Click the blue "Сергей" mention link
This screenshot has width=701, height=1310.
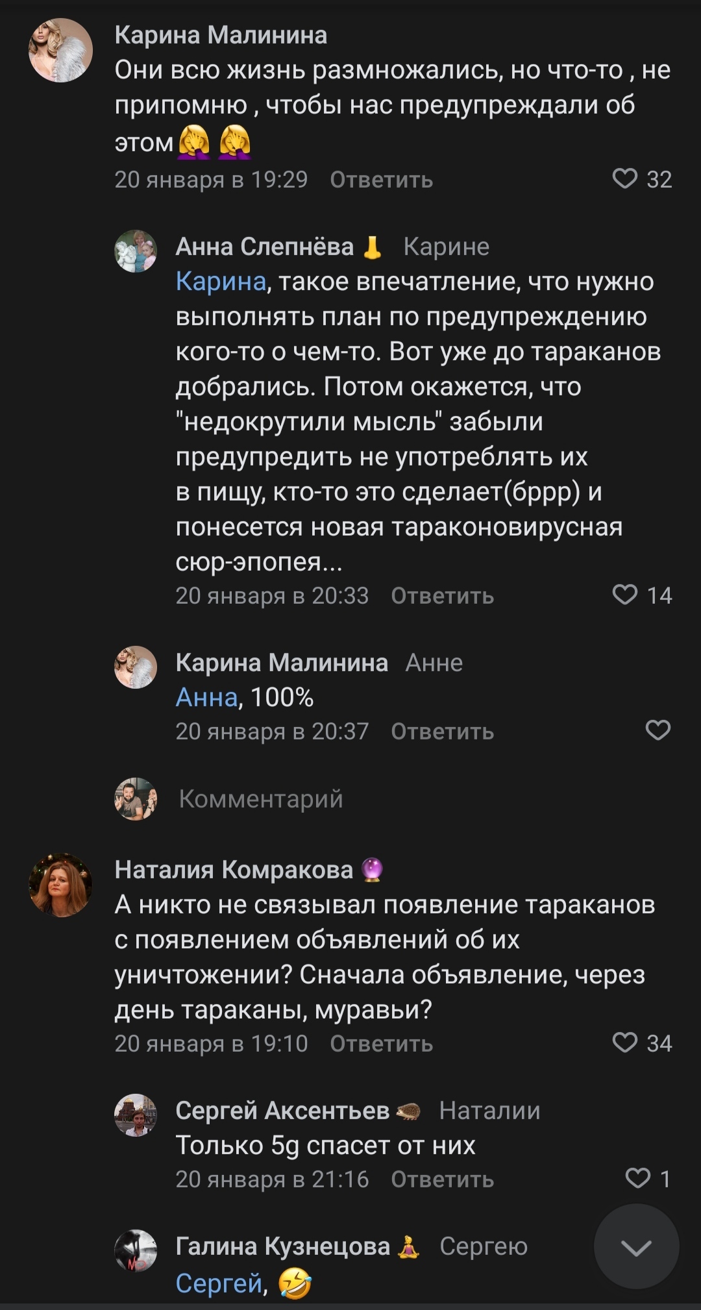tap(219, 1283)
